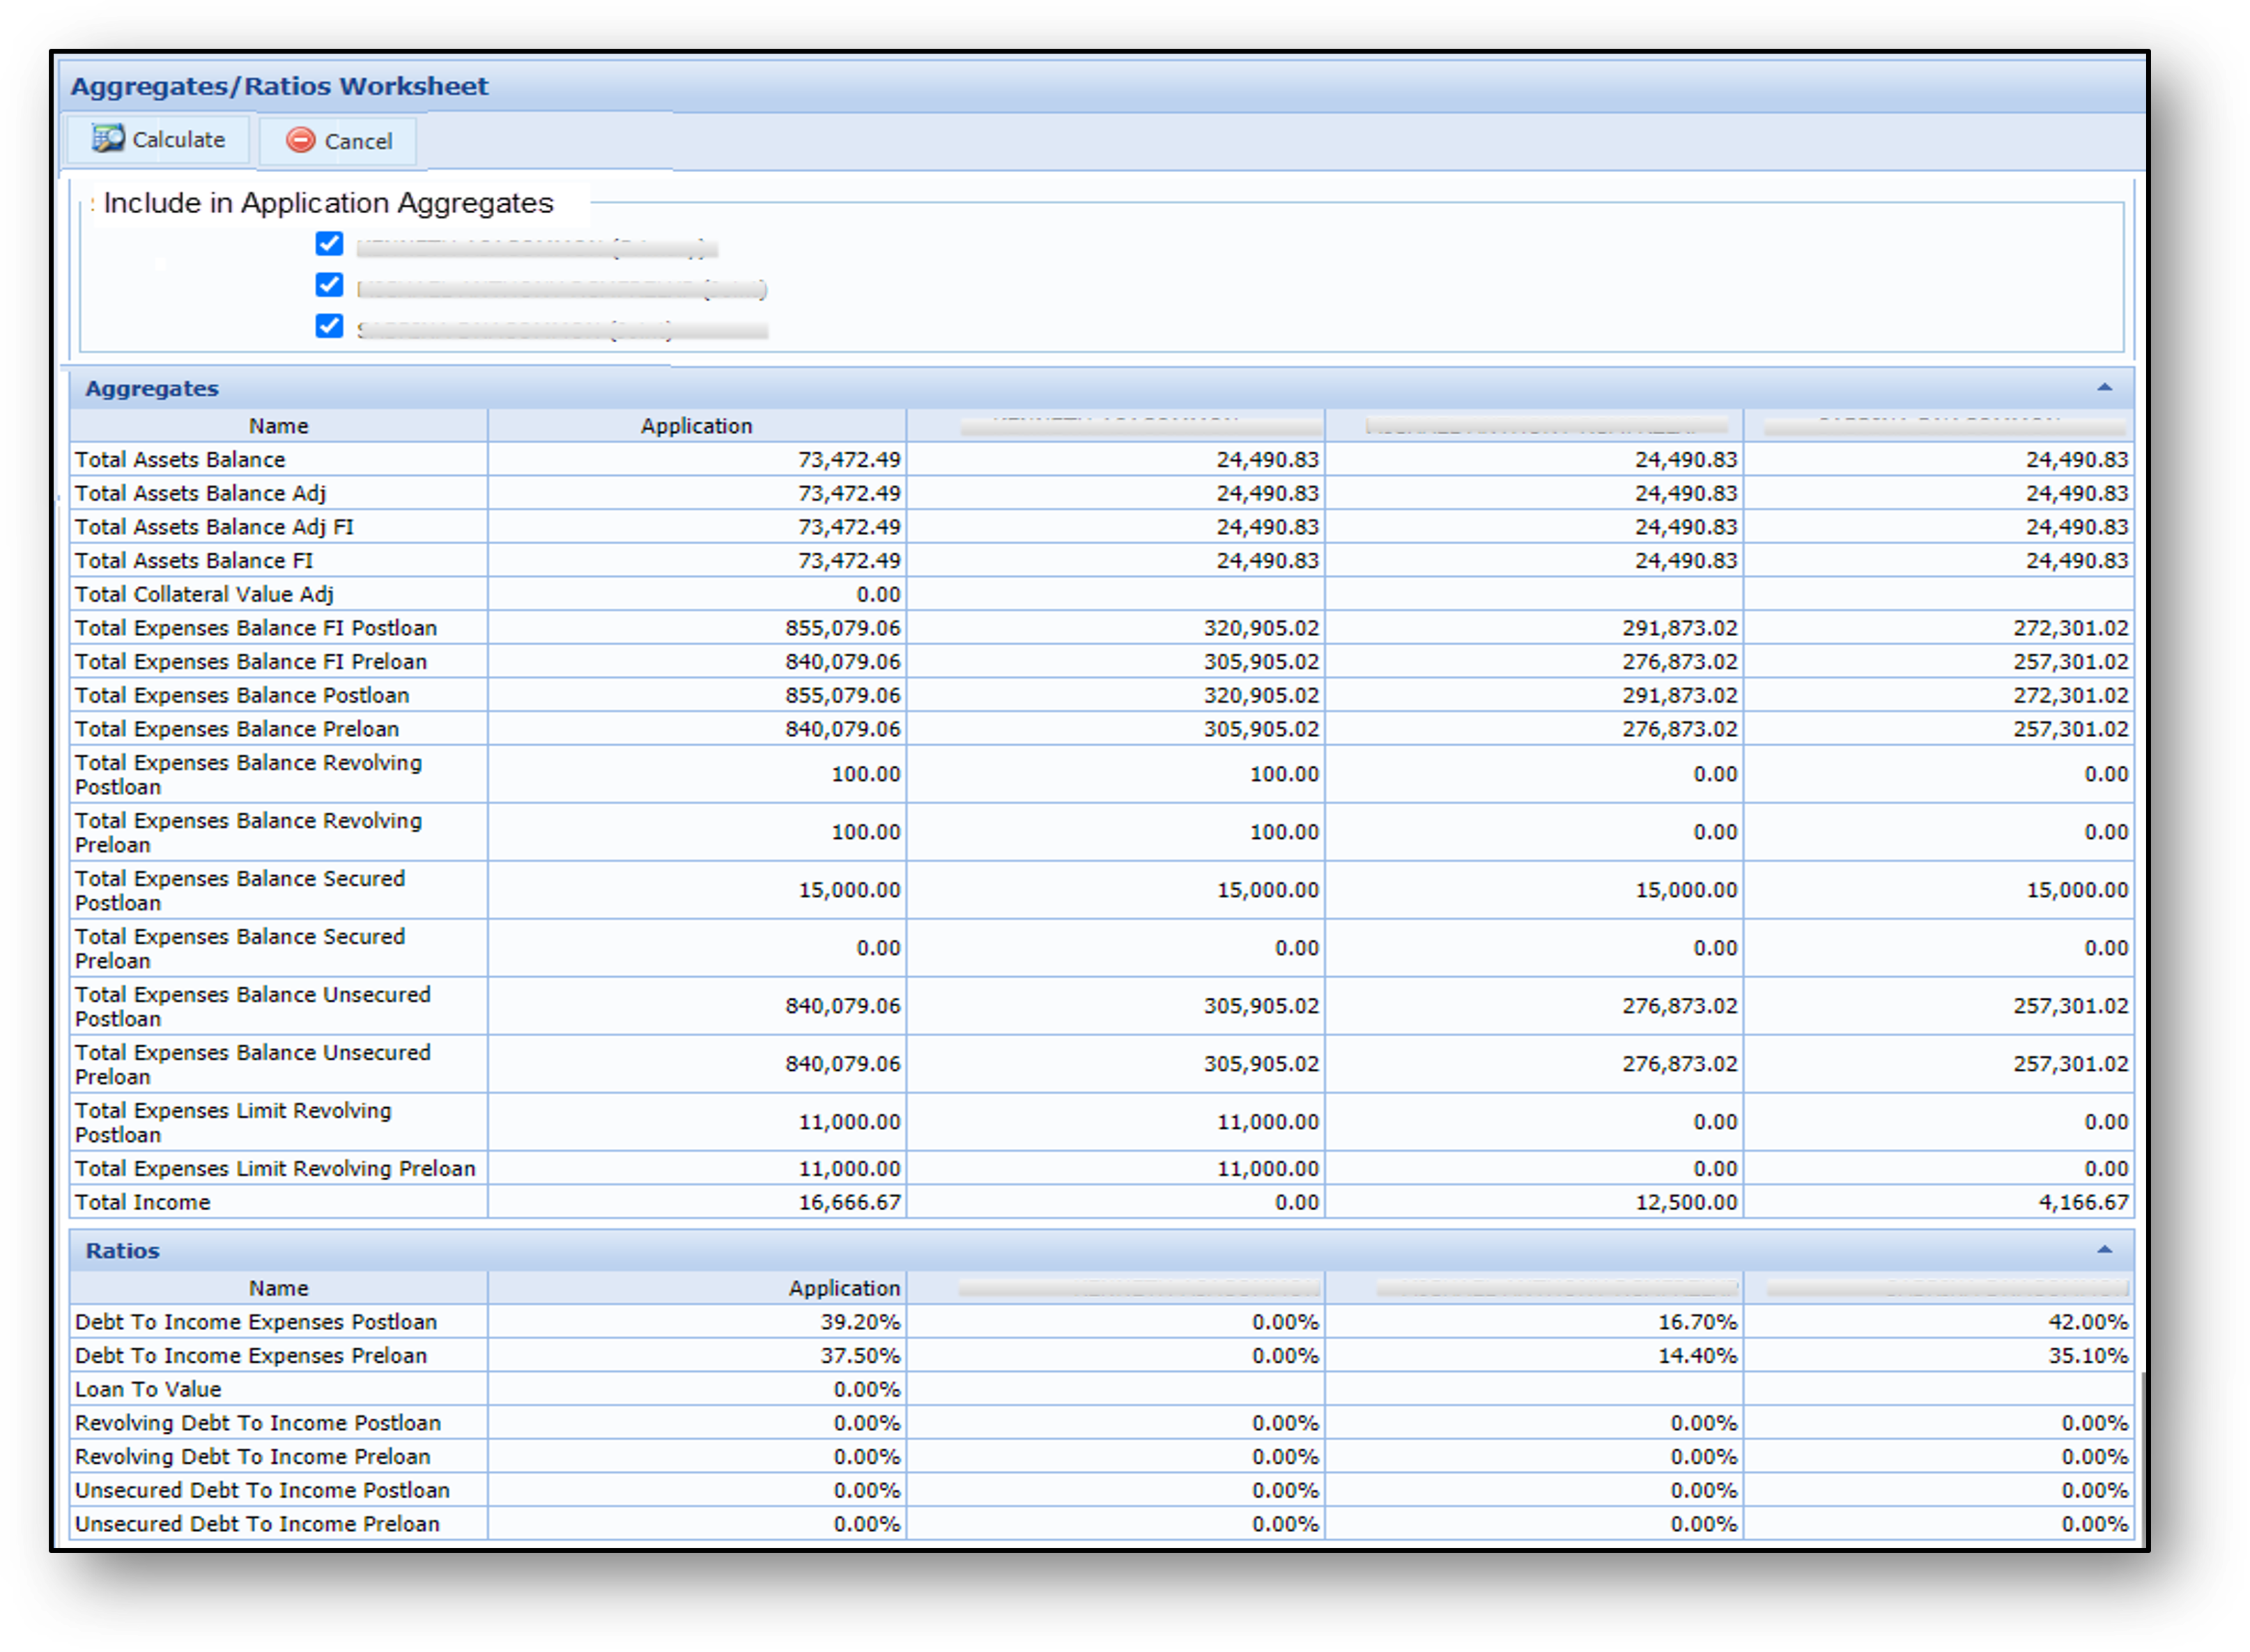Image resolution: width=2250 pixels, height=1652 pixels.
Task: Click the Aggregates section header
Action: pos(1101,388)
